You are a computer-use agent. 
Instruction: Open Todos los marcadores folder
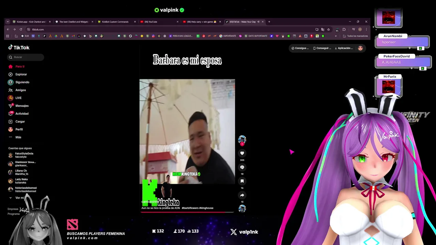(355, 36)
